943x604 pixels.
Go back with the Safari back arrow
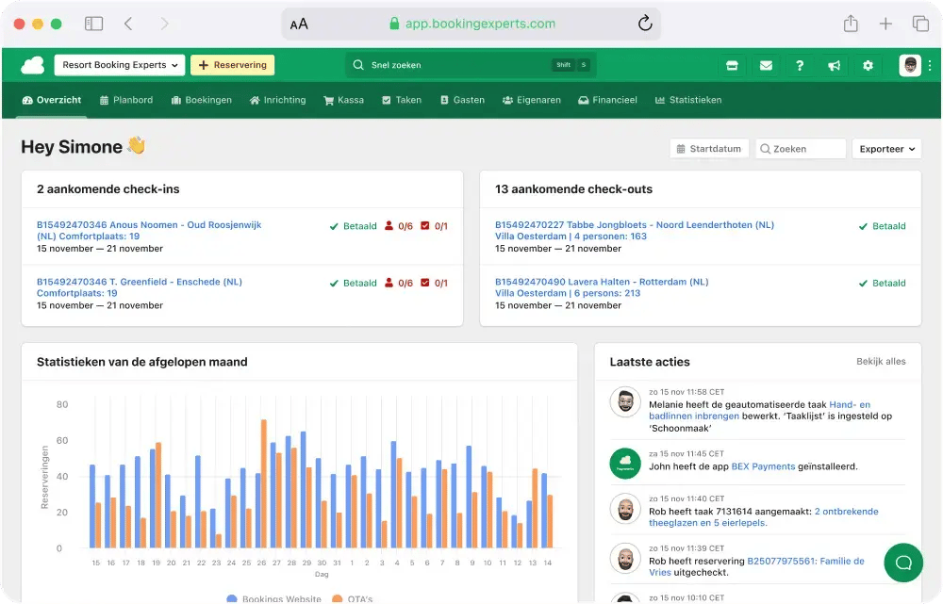click(128, 24)
